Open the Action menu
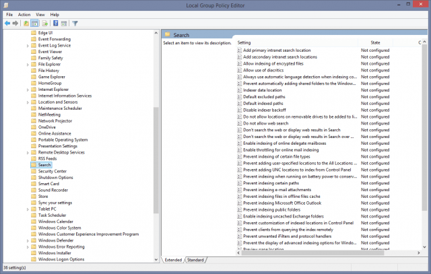431x274 pixels. click(24, 15)
